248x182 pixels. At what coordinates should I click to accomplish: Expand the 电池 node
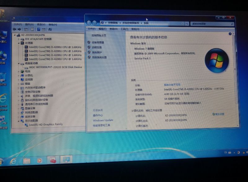[19, 71]
